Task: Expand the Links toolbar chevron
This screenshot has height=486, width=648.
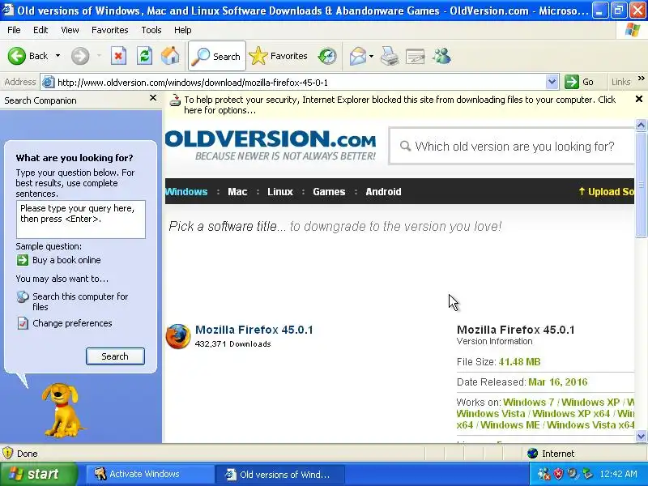Action: click(641, 79)
